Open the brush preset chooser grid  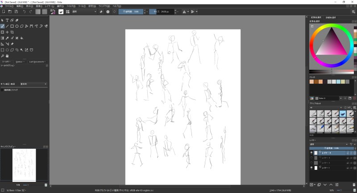point(68,12)
